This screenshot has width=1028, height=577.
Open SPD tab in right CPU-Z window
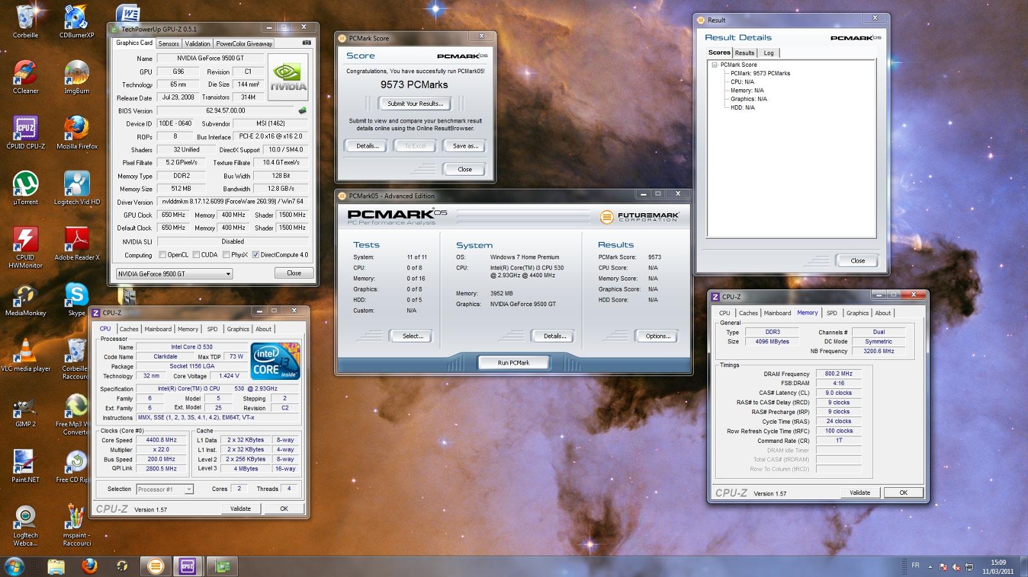(x=831, y=313)
